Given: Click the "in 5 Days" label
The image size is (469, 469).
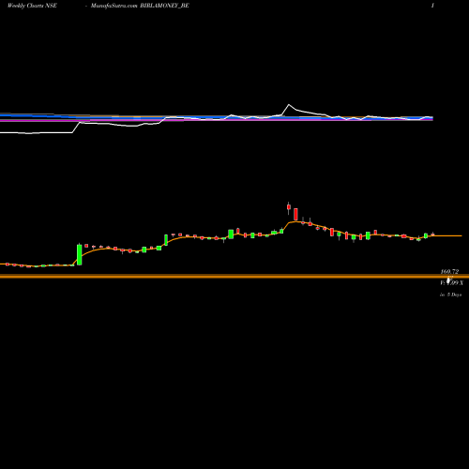Looking at the screenshot, I should tap(450, 295).
